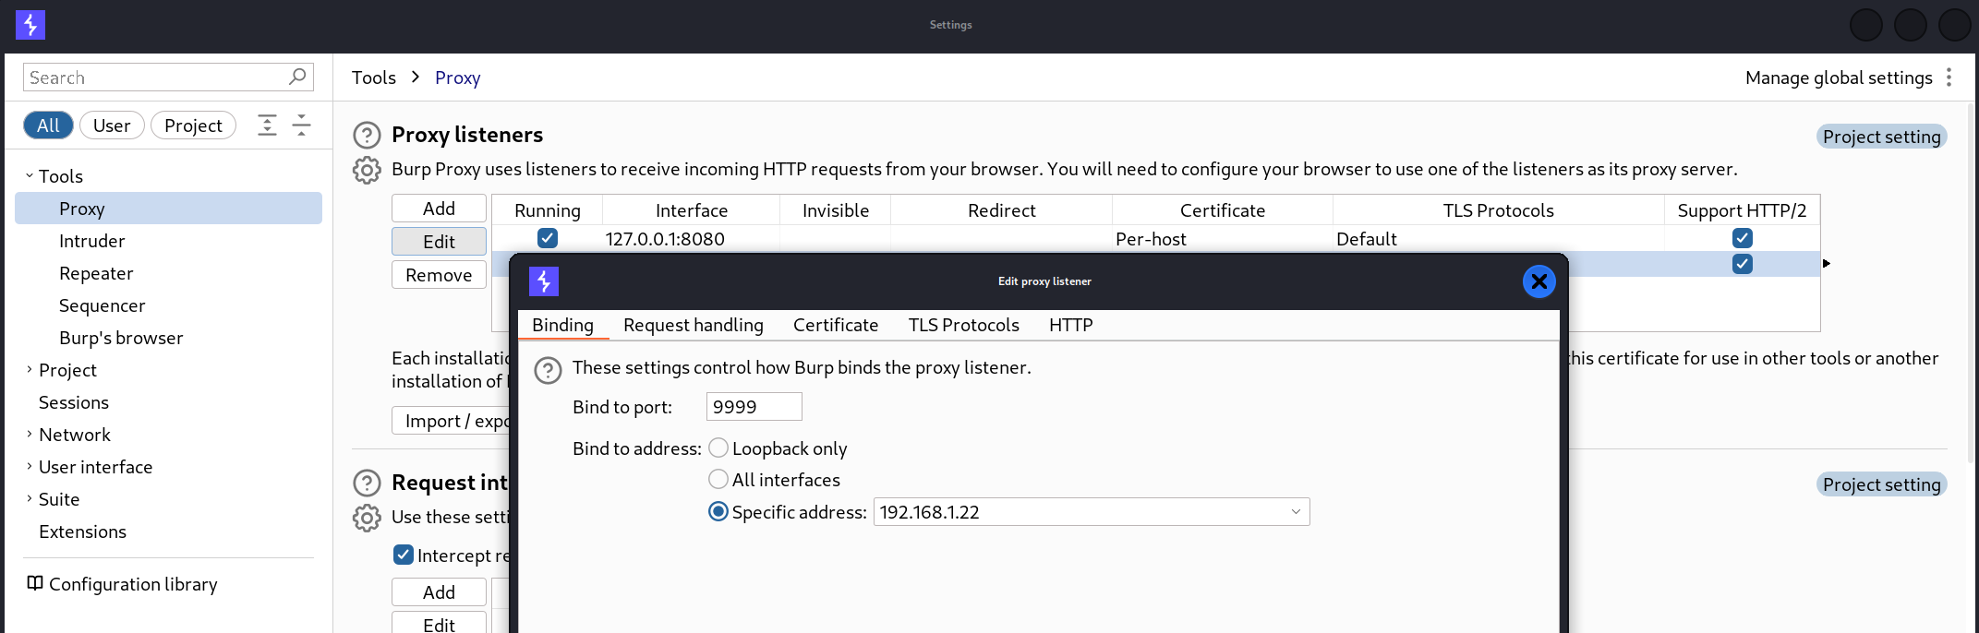Image resolution: width=1979 pixels, height=633 pixels.
Task: Collapse the Tools tree node
Action: coord(30,175)
